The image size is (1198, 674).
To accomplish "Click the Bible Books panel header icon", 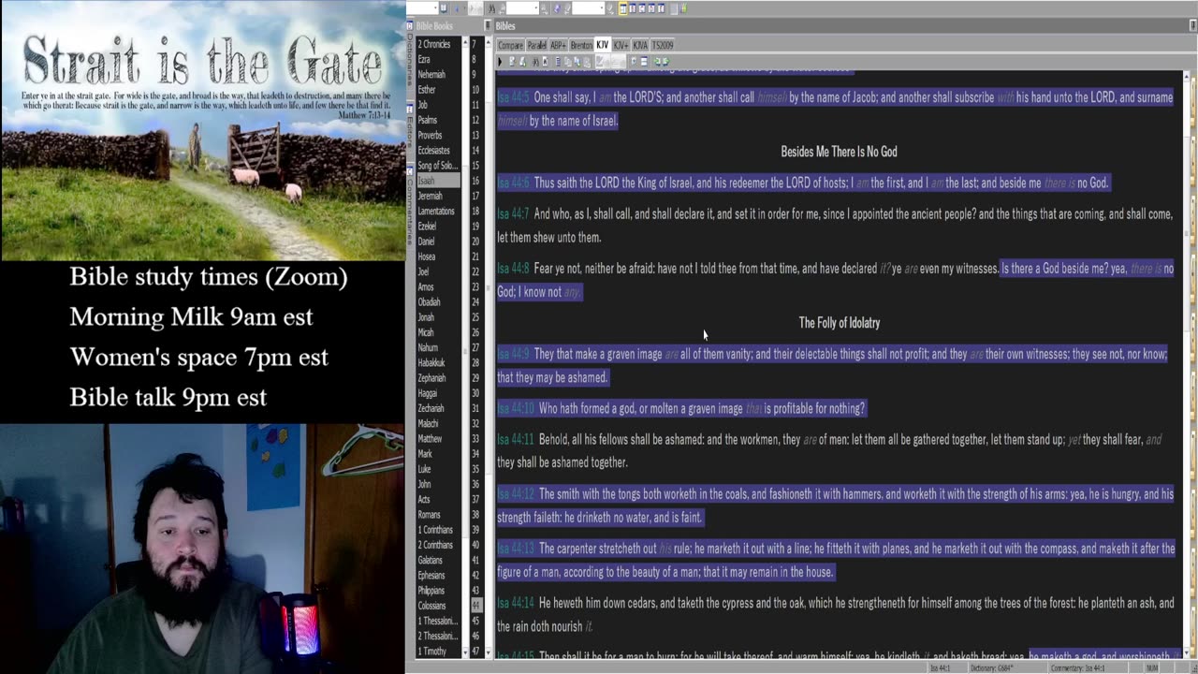I will pos(410,26).
